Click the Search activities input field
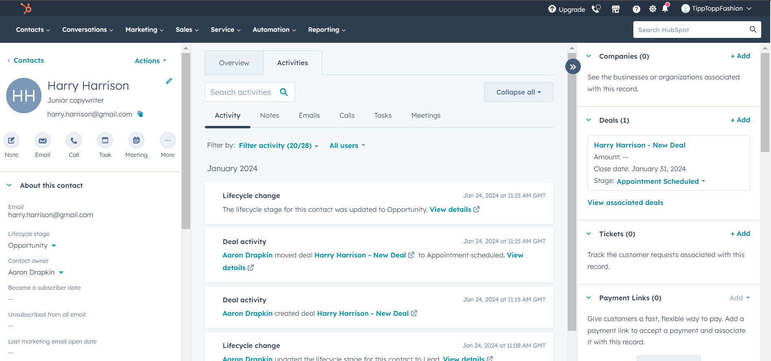The image size is (771, 361). tap(241, 92)
